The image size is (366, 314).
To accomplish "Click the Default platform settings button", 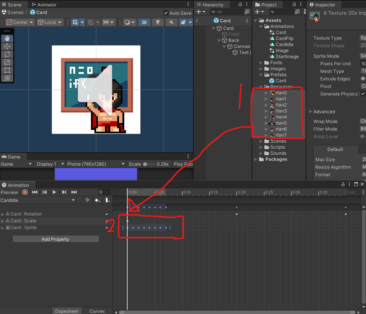I will click(x=335, y=149).
